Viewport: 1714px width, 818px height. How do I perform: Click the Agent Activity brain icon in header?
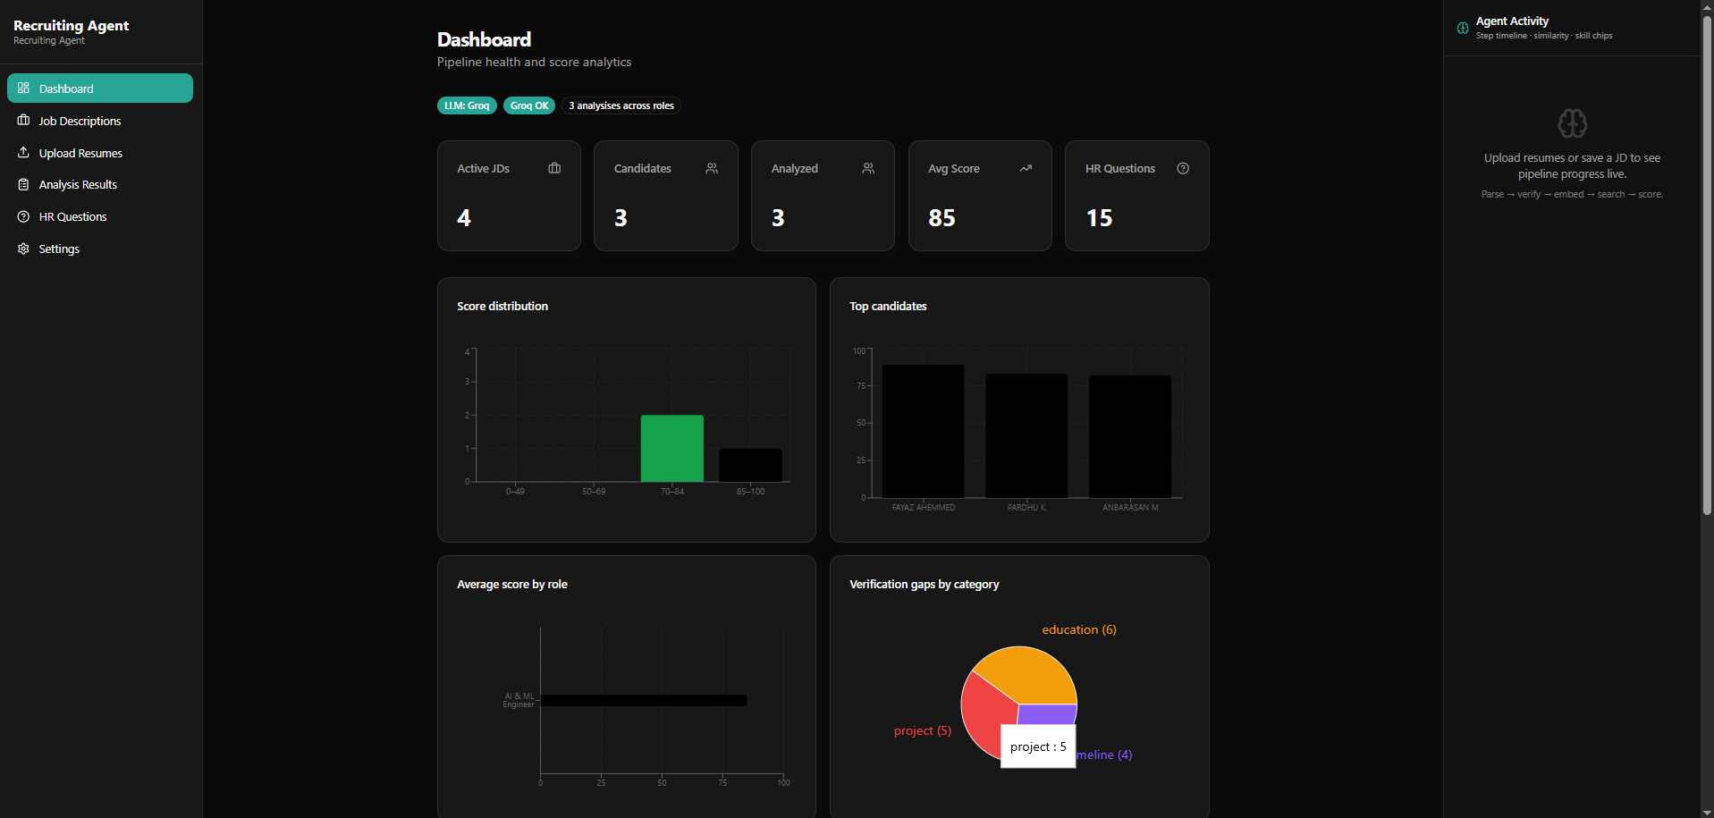1463,28
